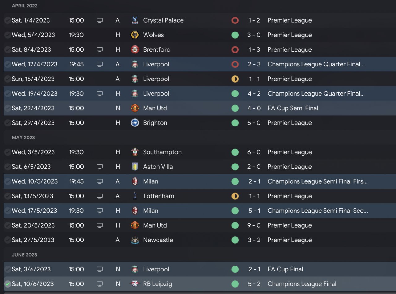This screenshot has height=294, width=396.
Task: Click the TV icon on Aston Villa row
Action: (x=100, y=167)
